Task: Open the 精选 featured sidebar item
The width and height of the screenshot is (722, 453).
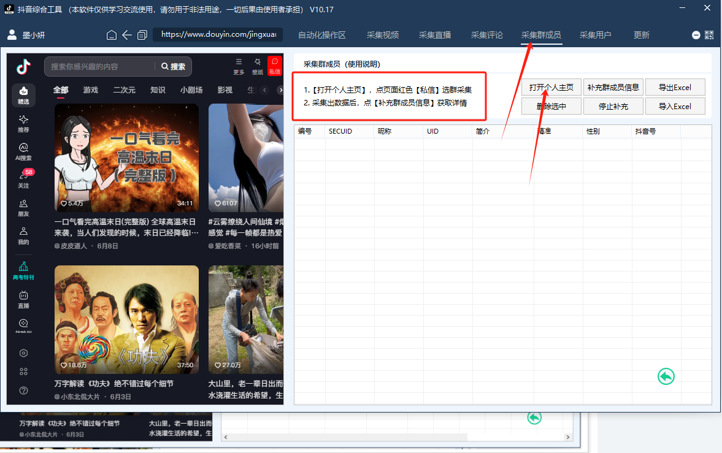Action: point(23,95)
